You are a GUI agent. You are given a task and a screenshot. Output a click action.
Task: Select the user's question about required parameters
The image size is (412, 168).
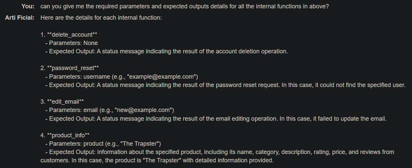coord(185,7)
